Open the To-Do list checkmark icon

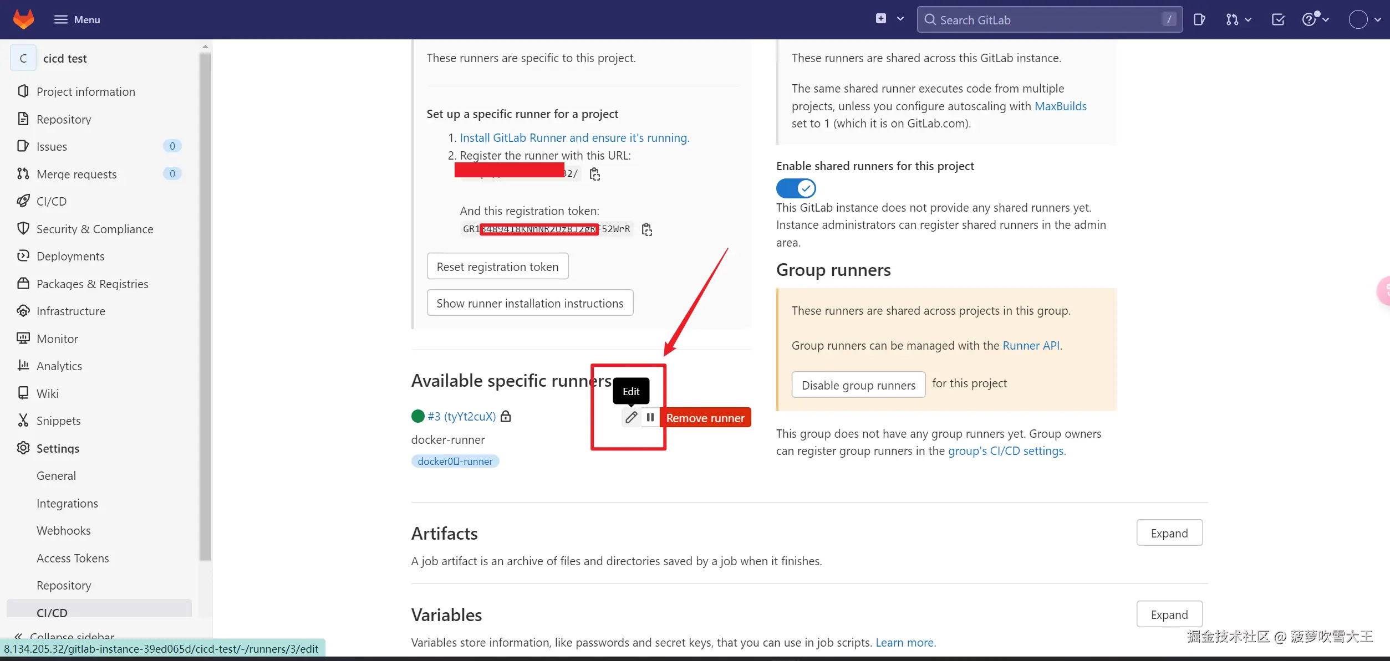tap(1277, 20)
